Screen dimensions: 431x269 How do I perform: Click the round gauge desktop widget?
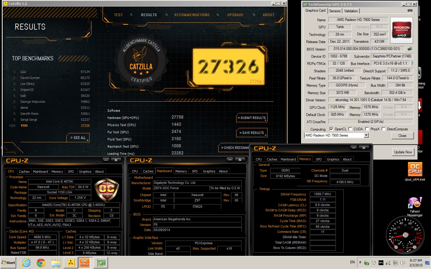[405, 235]
